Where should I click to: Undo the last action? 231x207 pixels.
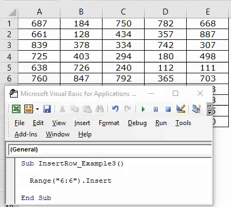(x=115, y=109)
